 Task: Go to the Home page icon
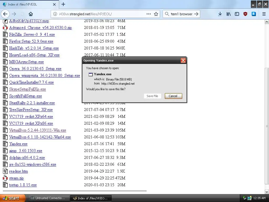click(31, 14)
